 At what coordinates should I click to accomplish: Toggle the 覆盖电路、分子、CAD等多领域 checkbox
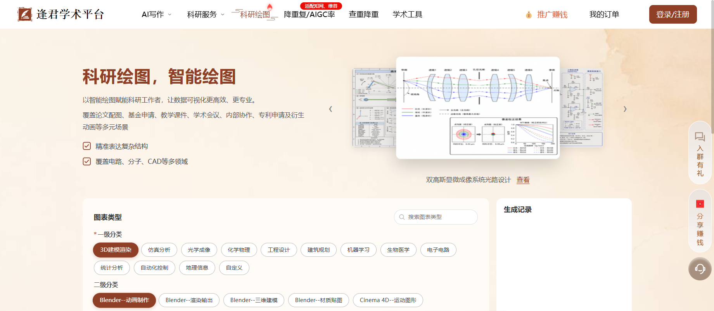[x=87, y=161]
